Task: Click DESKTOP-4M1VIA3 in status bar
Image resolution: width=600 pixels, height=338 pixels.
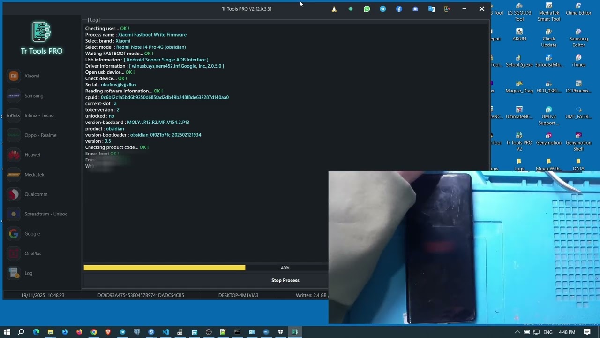Action: 238,295
